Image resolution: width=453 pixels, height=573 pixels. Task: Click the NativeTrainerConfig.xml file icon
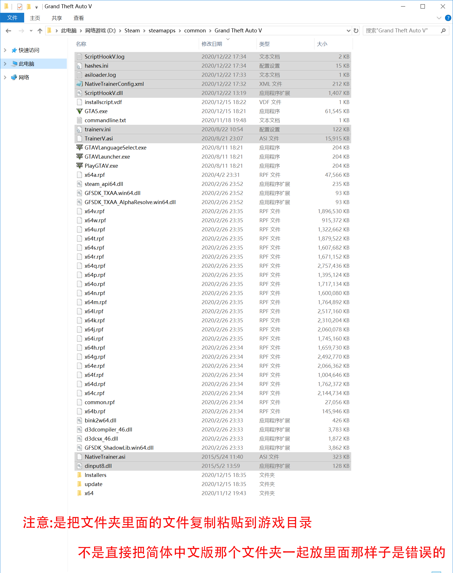(80, 84)
